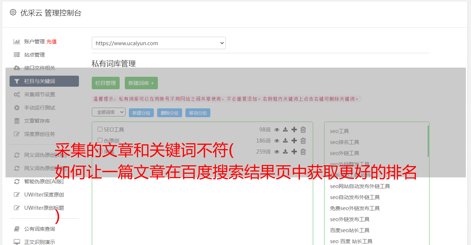Click the 采集细节设置 gears icon
Image resolution: width=471 pixels, height=245 pixels.
(17, 94)
